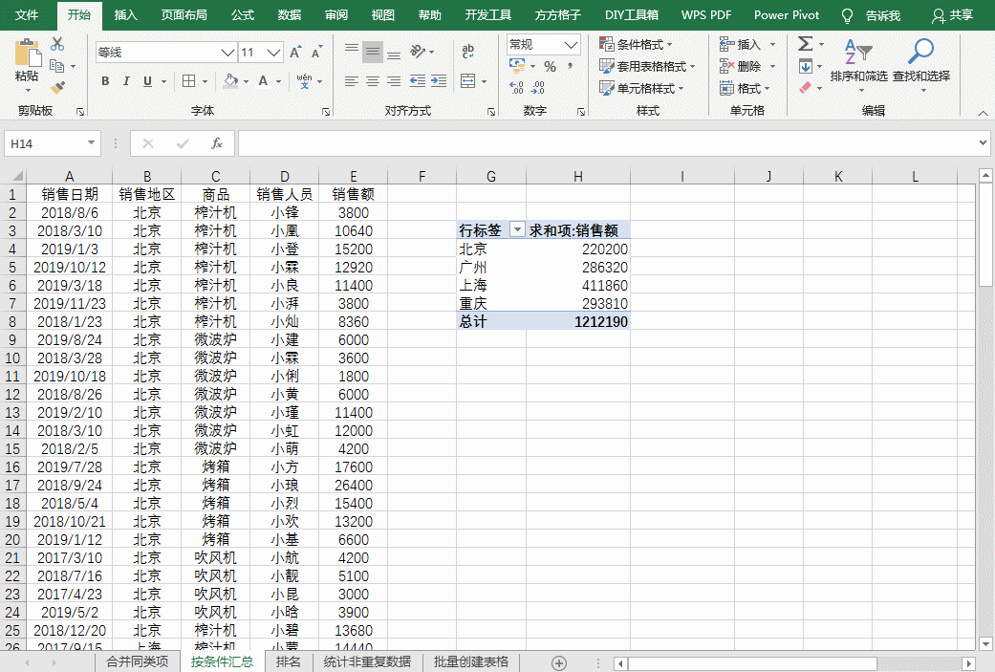995x672 pixels.
Task: Add a new sheet with plus icon
Action: click(x=558, y=663)
